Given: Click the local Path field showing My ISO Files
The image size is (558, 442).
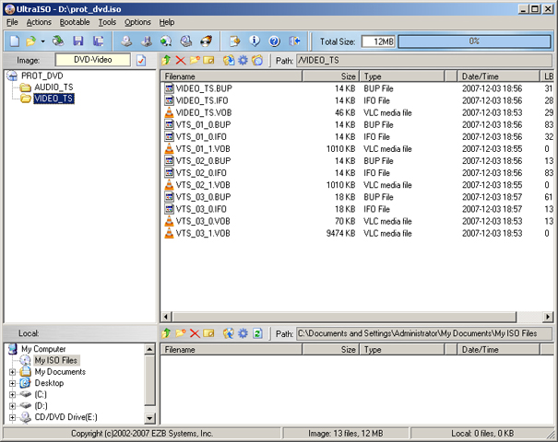Looking at the screenshot, I should click(x=424, y=333).
